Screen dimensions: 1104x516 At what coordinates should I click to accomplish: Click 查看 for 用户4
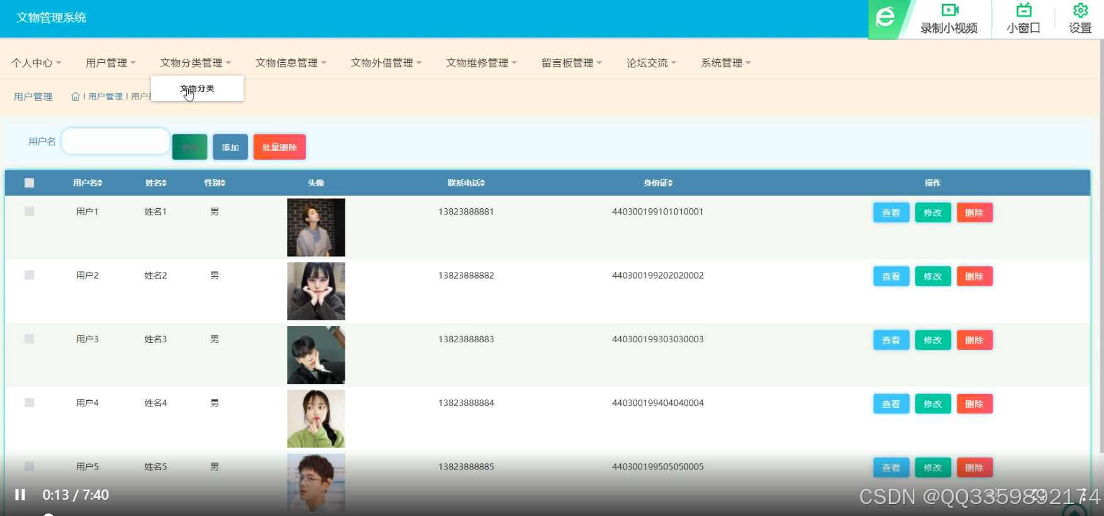(891, 404)
